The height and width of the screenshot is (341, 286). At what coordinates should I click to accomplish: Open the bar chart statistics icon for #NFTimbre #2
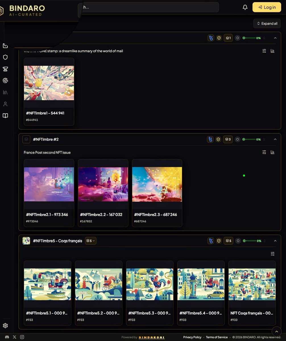coord(272,152)
